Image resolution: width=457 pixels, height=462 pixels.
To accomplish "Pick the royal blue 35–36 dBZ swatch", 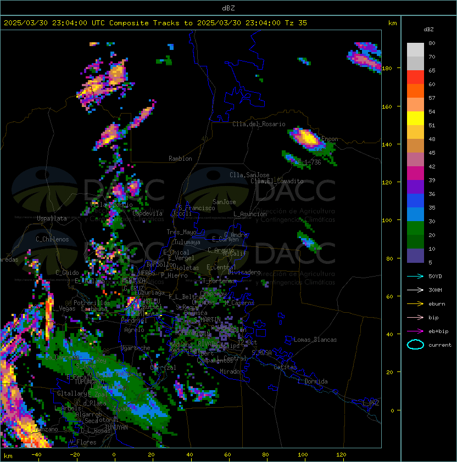I will pos(415,200).
